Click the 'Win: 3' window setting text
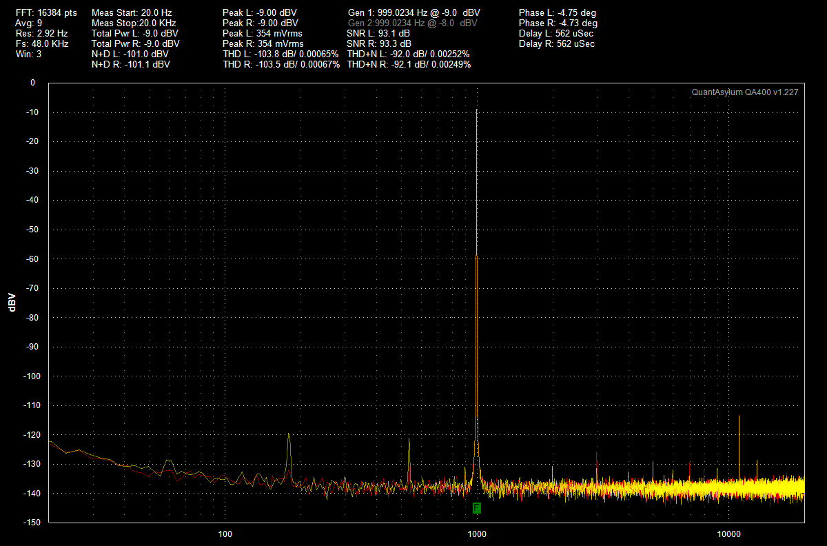 pyautogui.click(x=28, y=54)
